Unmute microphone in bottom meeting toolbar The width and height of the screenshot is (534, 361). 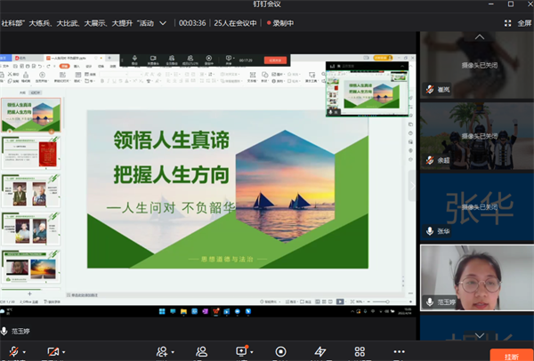(14, 351)
